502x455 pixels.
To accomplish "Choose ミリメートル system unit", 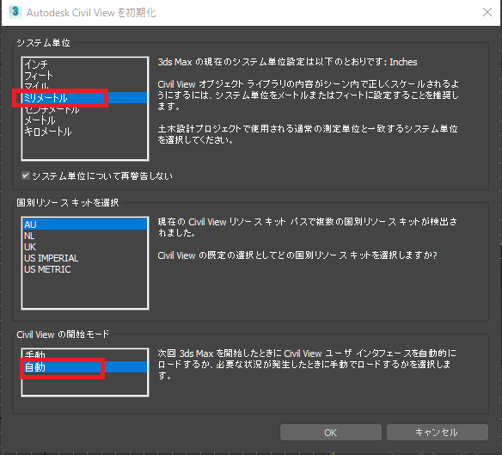I will (85, 98).
